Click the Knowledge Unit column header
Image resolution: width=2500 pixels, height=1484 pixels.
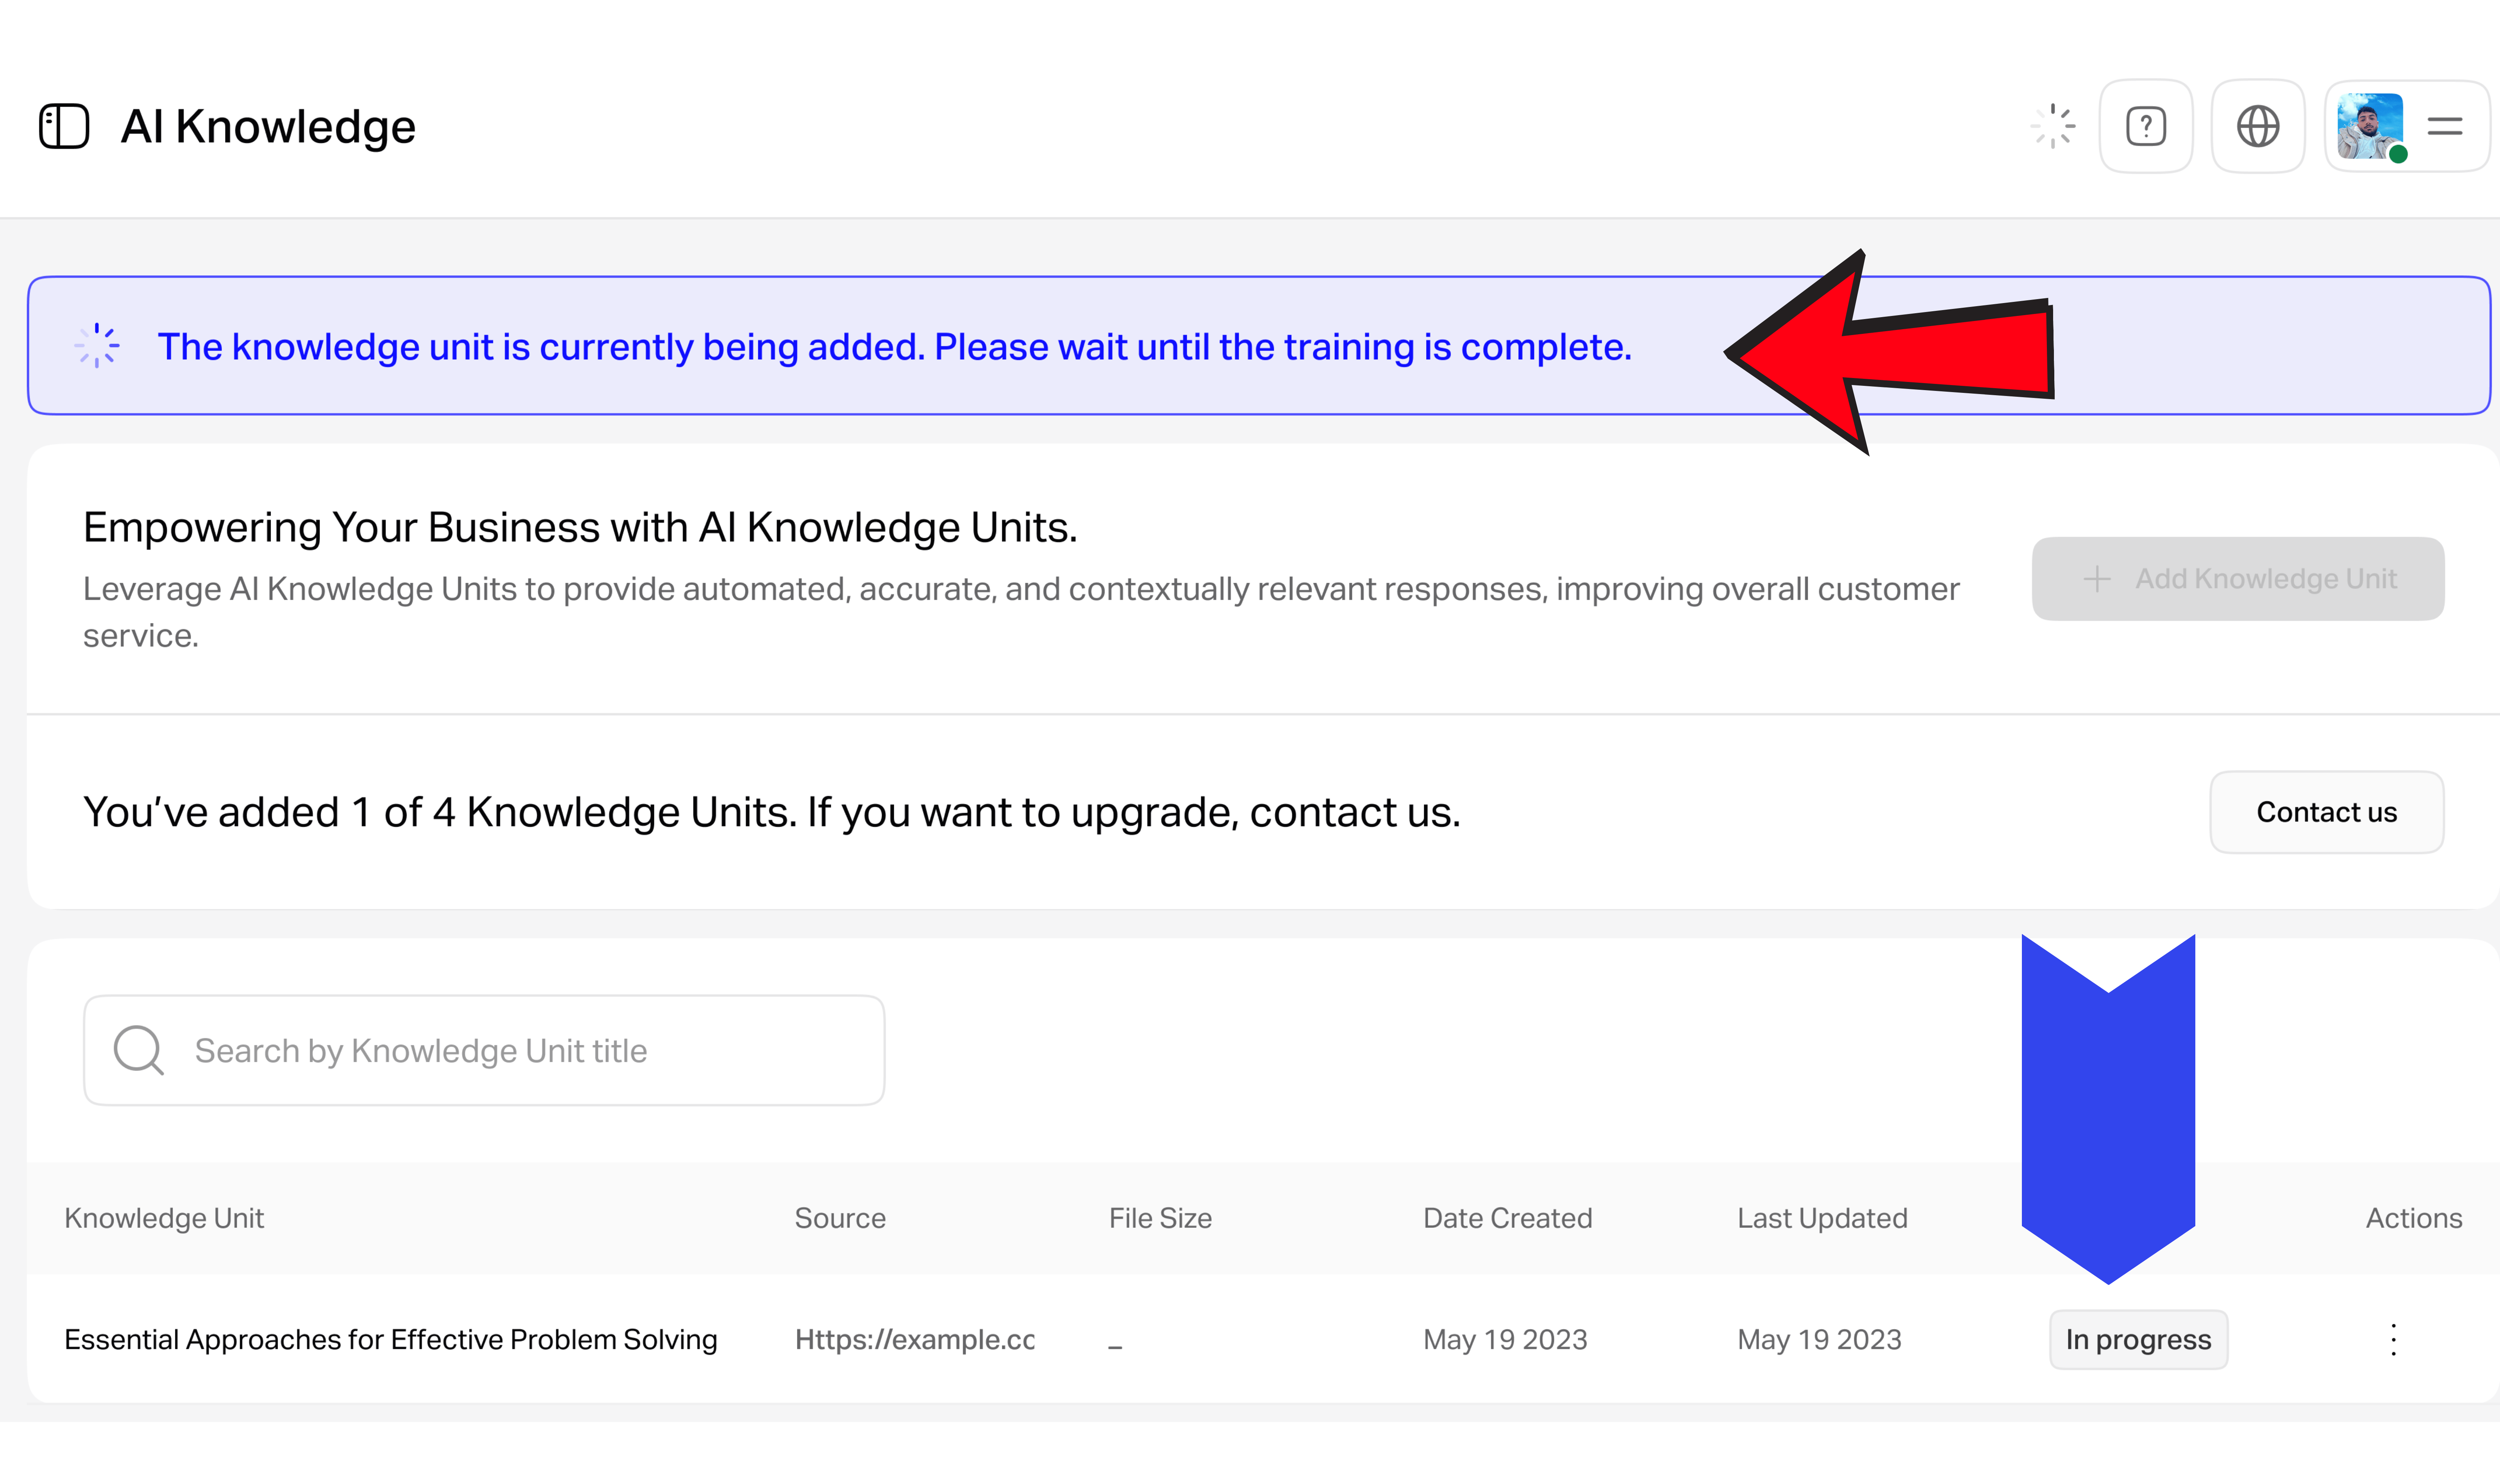(x=164, y=1218)
